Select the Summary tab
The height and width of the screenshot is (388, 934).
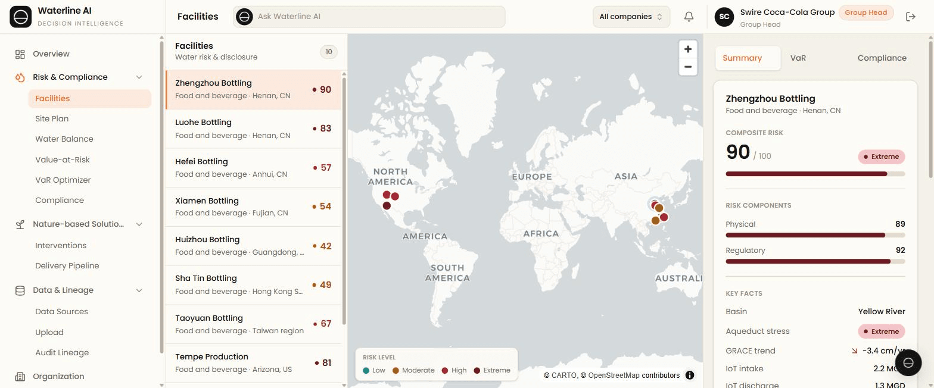pos(748,58)
